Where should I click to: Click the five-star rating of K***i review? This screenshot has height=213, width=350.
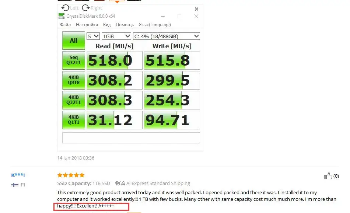(x=71, y=175)
